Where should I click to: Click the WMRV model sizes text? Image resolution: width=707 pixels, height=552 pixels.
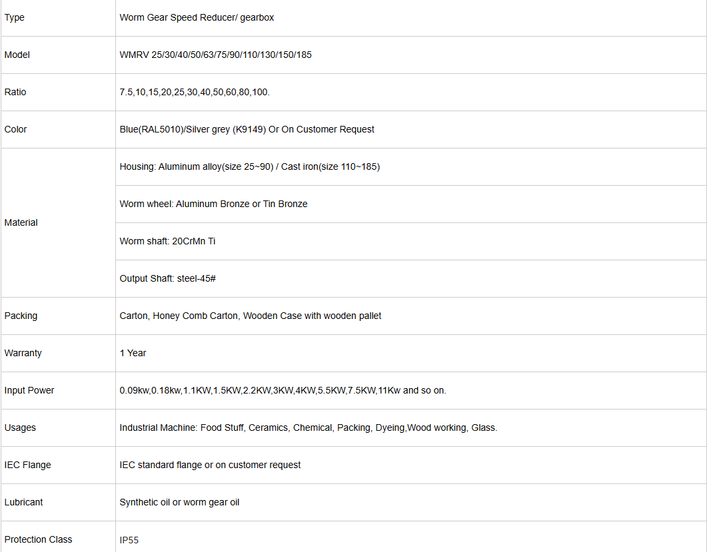click(215, 55)
